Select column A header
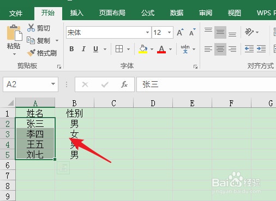Viewport: 276px width, 201px height. point(35,103)
